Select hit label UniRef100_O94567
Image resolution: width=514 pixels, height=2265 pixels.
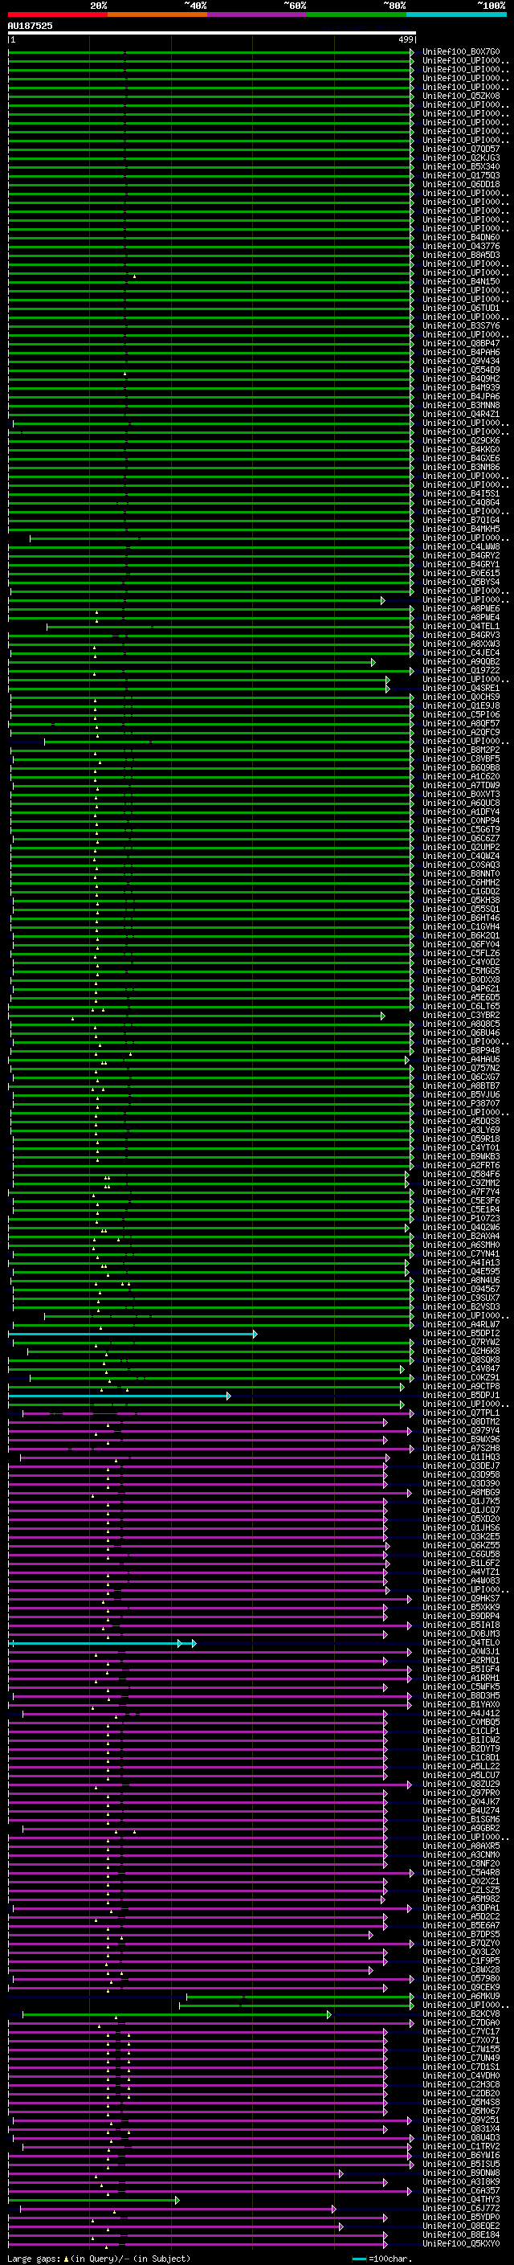(x=461, y=1289)
